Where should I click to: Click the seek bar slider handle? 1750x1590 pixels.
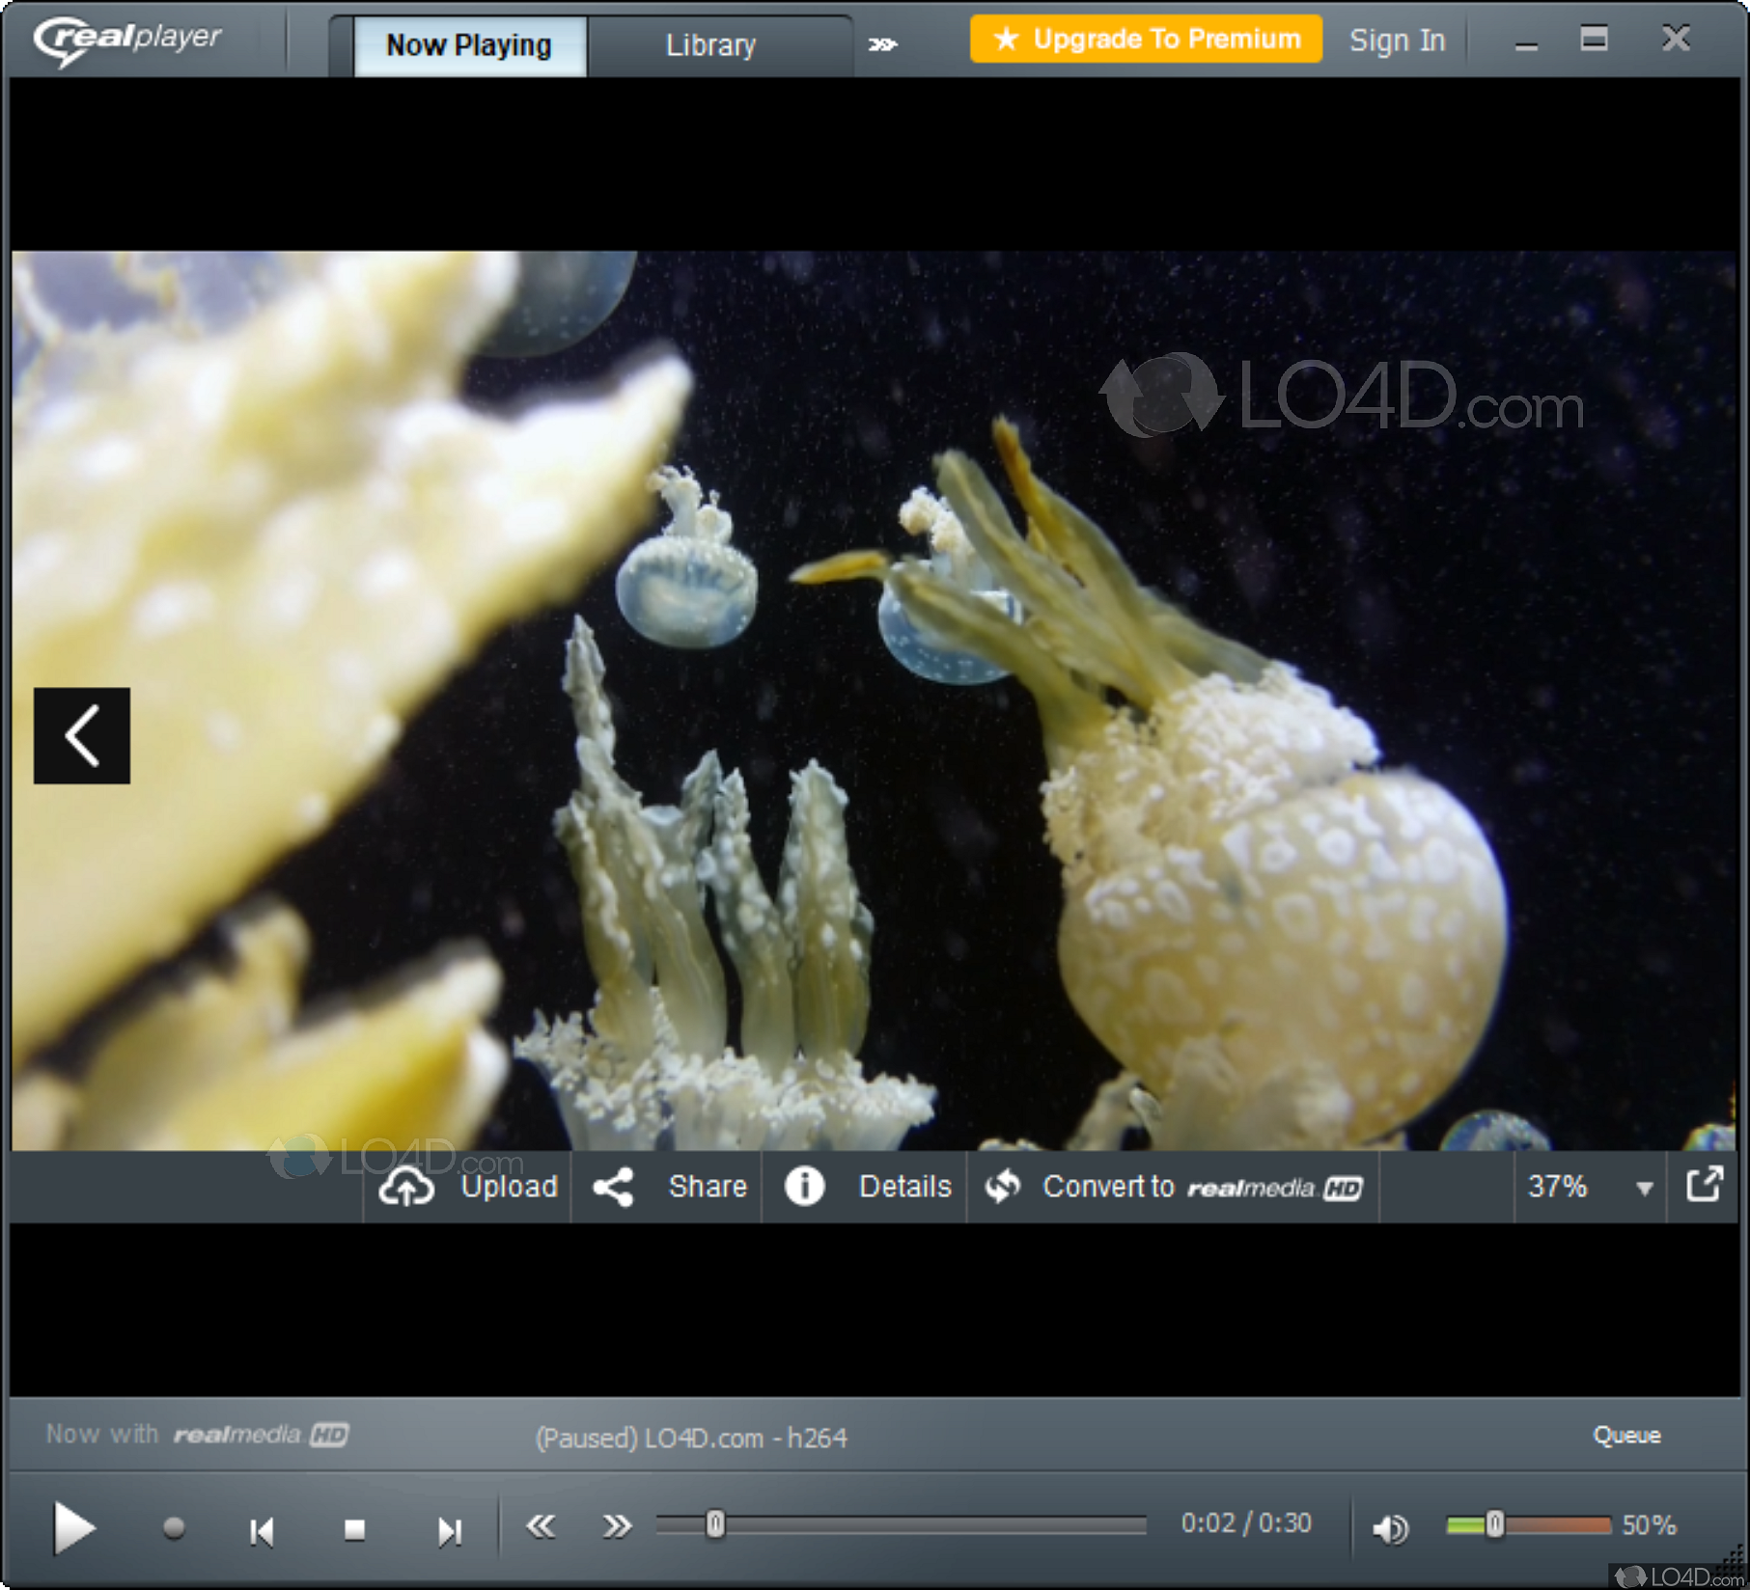pyautogui.click(x=714, y=1524)
